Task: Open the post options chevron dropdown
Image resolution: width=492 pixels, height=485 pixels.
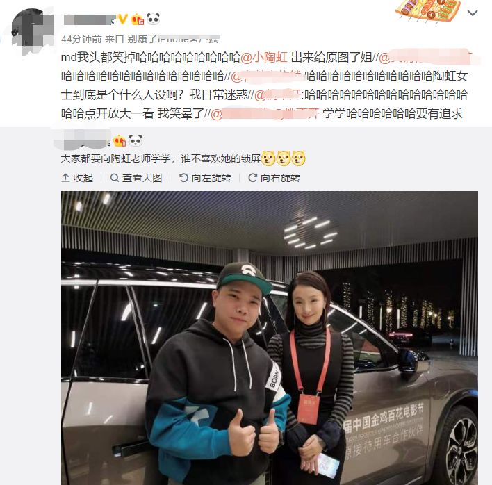Action: pos(473,13)
